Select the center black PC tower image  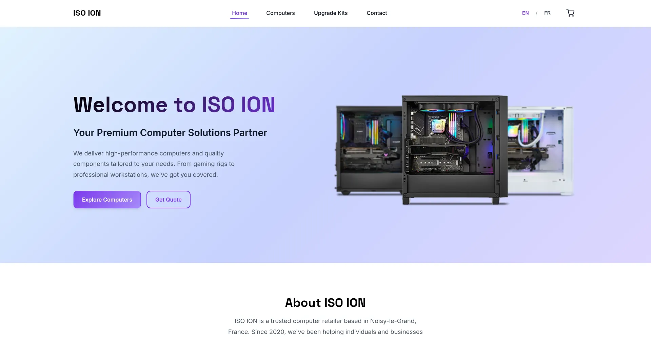click(454, 149)
